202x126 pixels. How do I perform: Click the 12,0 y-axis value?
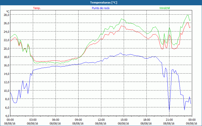[7, 82]
